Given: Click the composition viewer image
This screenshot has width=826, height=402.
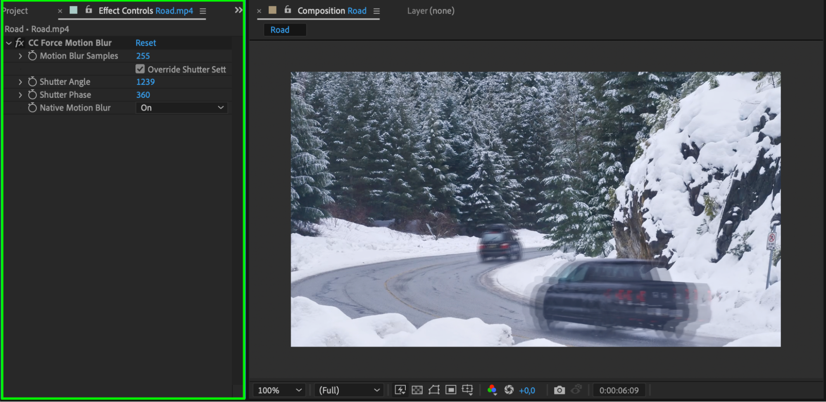Looking at the screenshot, I should (536, 209).
